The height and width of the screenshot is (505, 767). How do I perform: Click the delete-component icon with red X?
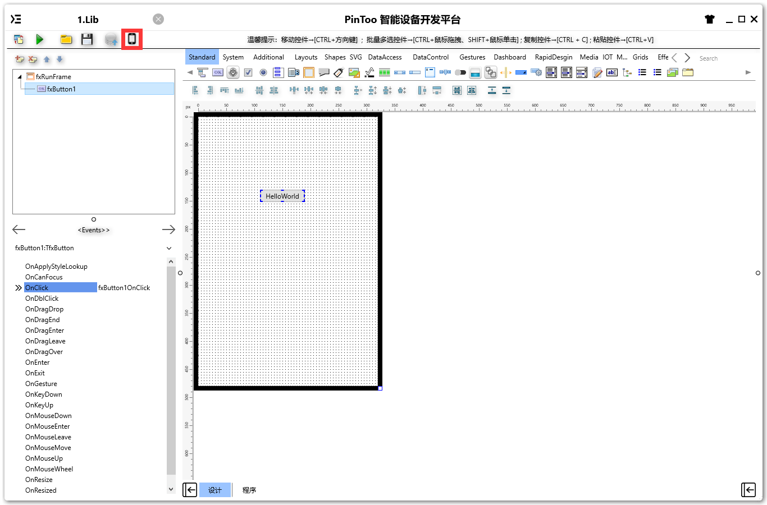33,59
